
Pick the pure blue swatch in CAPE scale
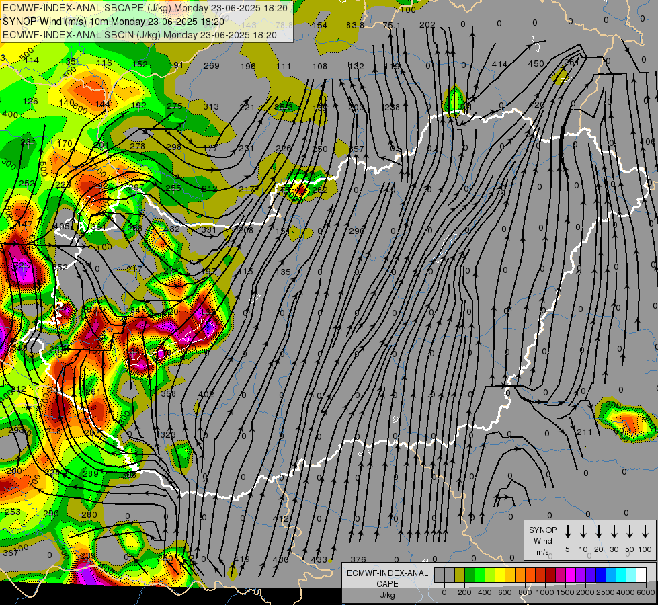[600, 575]
